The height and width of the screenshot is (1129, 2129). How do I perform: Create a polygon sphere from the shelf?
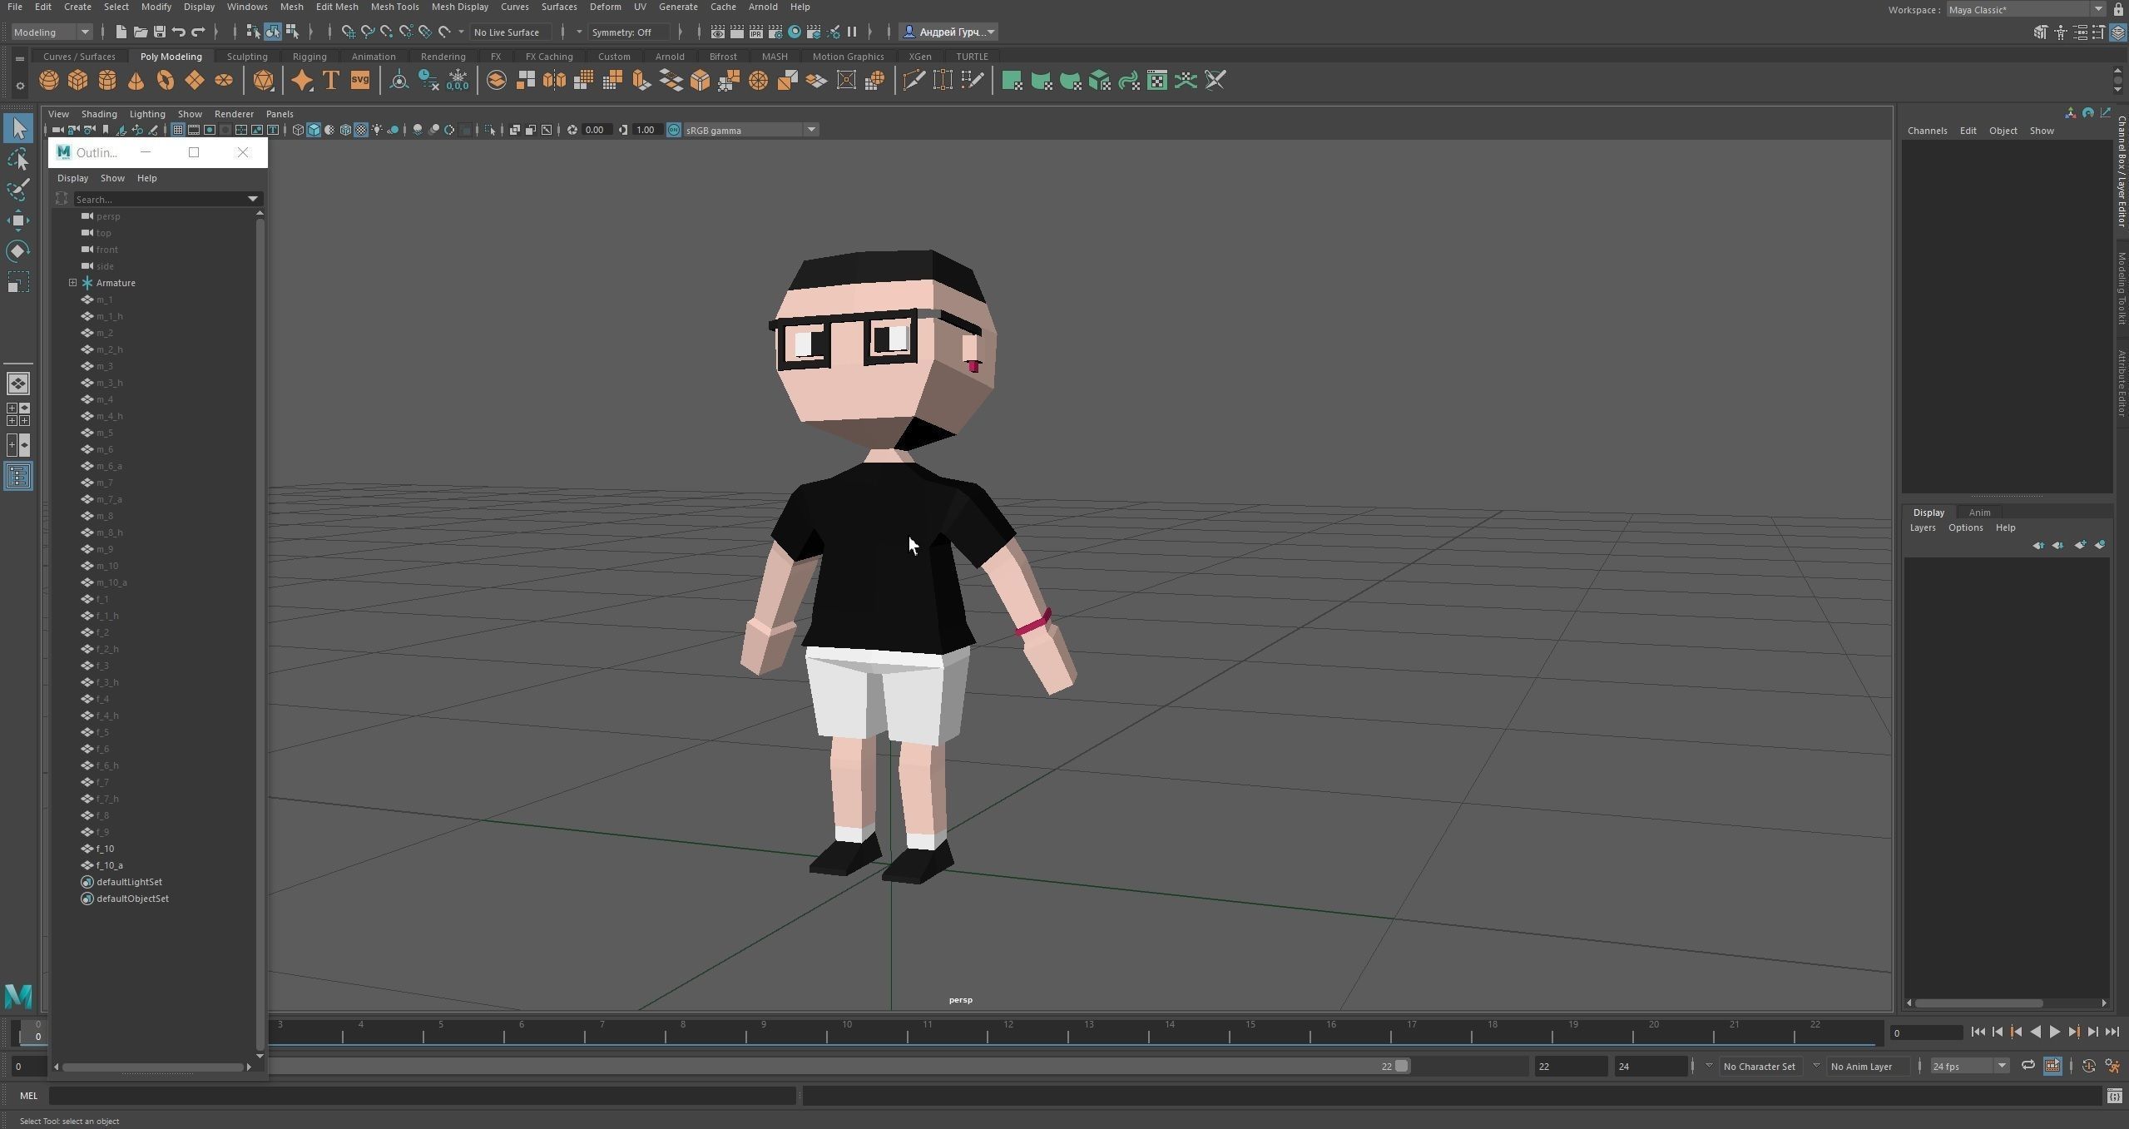pyautogui.click(x=49, y=81)
